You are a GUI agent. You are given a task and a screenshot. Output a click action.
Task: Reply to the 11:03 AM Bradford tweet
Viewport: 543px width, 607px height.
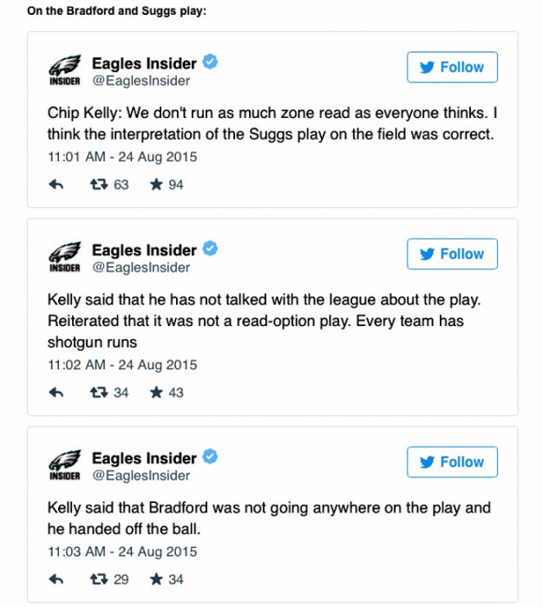click(56, 579)
